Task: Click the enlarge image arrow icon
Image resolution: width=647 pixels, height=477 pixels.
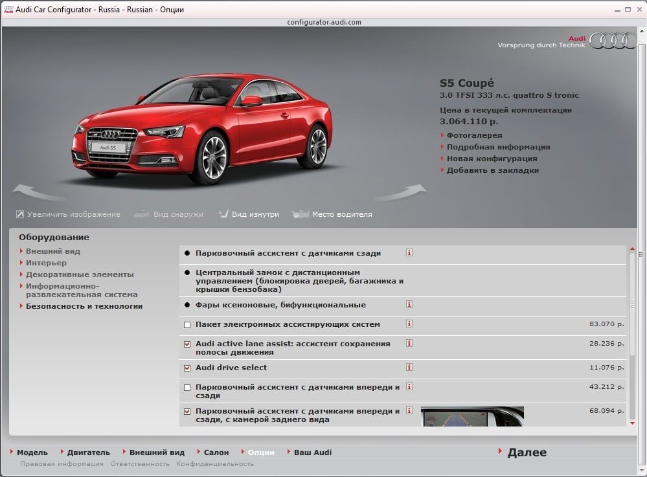Action: pos(20,214)
